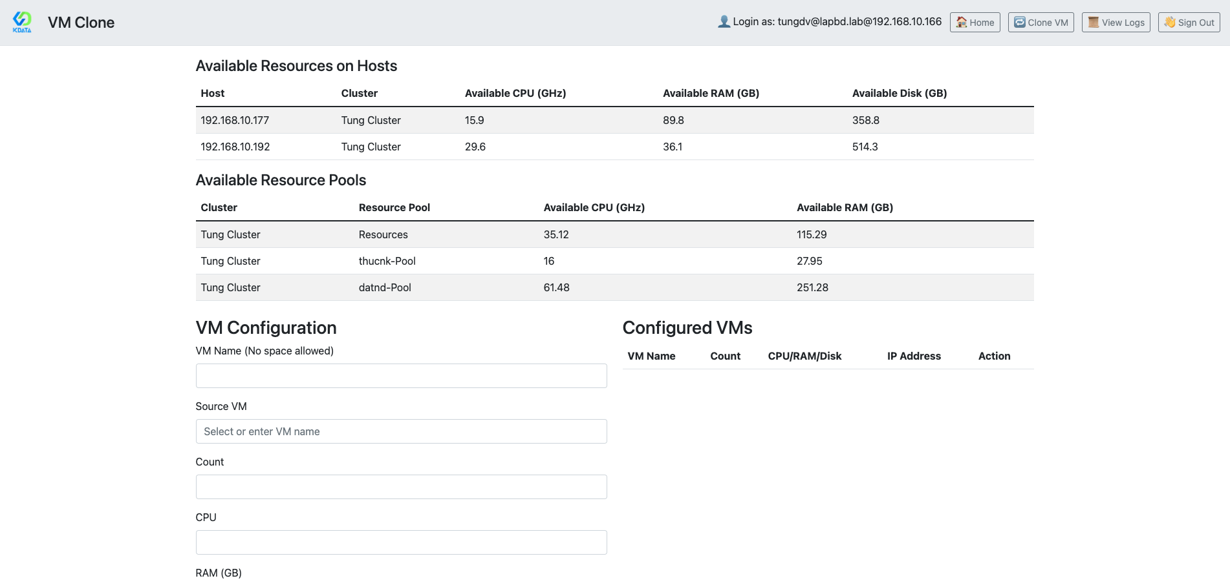Click the KDATA logo icon
Viewport: 1230px width, 585px height.
point(22,22)
